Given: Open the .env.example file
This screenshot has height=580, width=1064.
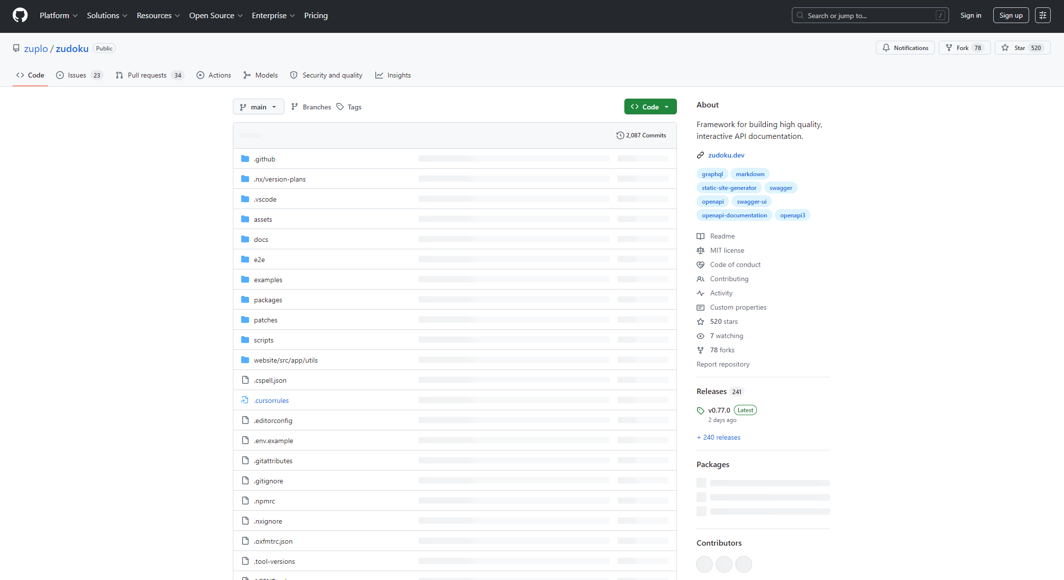Looking at the screenshot, I should click(x=274, y=441).
